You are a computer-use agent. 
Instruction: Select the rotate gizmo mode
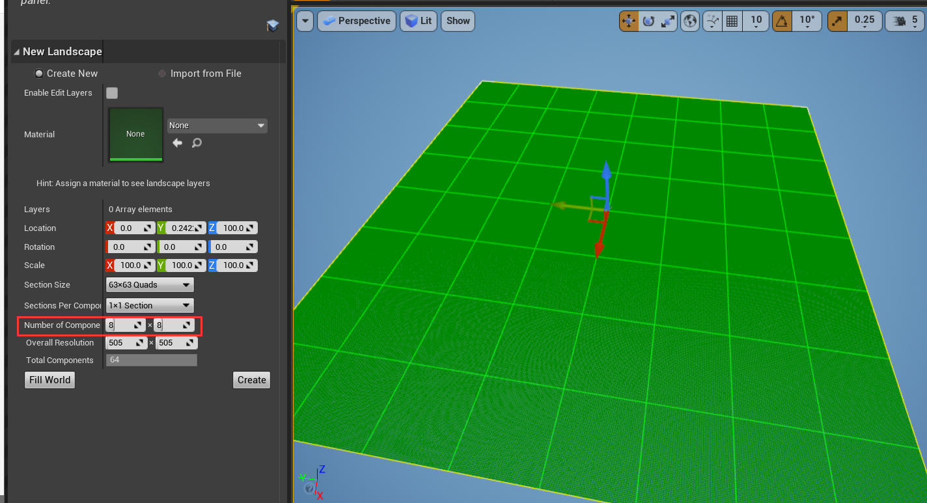[x=648, y=21]
